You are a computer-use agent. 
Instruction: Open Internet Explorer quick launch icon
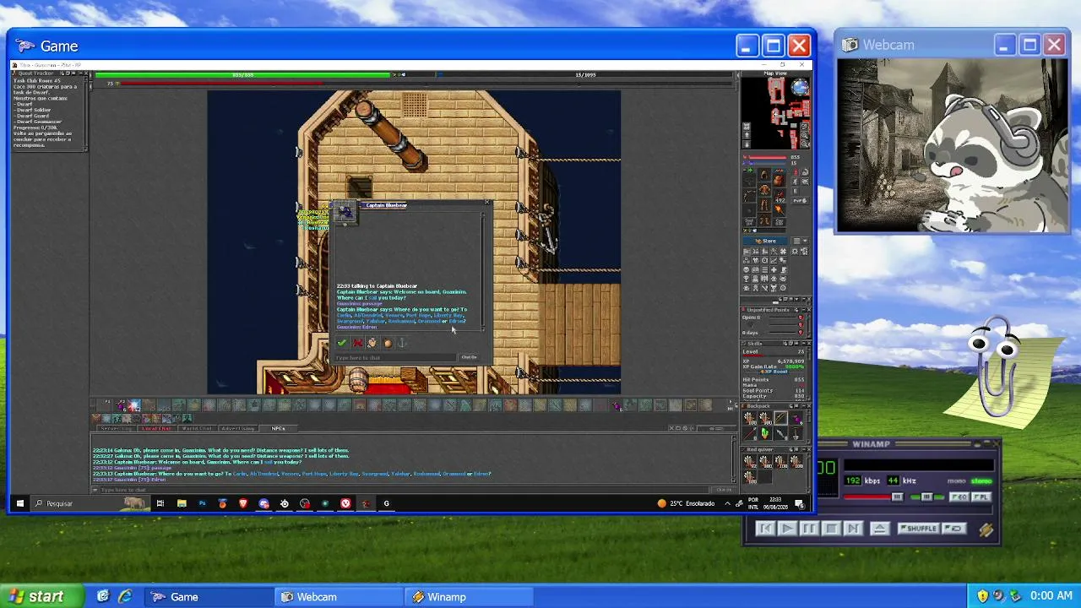click(x=125, y=596)
